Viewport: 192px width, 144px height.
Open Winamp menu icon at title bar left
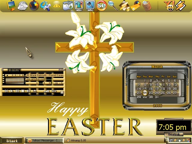click(x=2, y=70)
